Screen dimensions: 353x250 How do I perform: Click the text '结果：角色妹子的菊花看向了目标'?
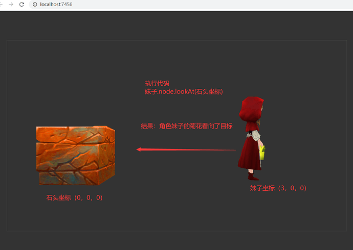coord(187,126)
